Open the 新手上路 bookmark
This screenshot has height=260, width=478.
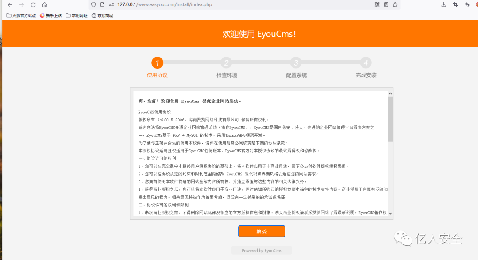50,16
